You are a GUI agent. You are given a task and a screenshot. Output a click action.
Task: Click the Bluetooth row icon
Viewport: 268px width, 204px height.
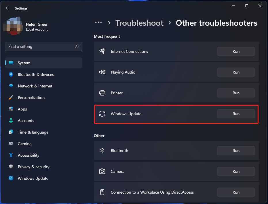[x=102, y=151]
